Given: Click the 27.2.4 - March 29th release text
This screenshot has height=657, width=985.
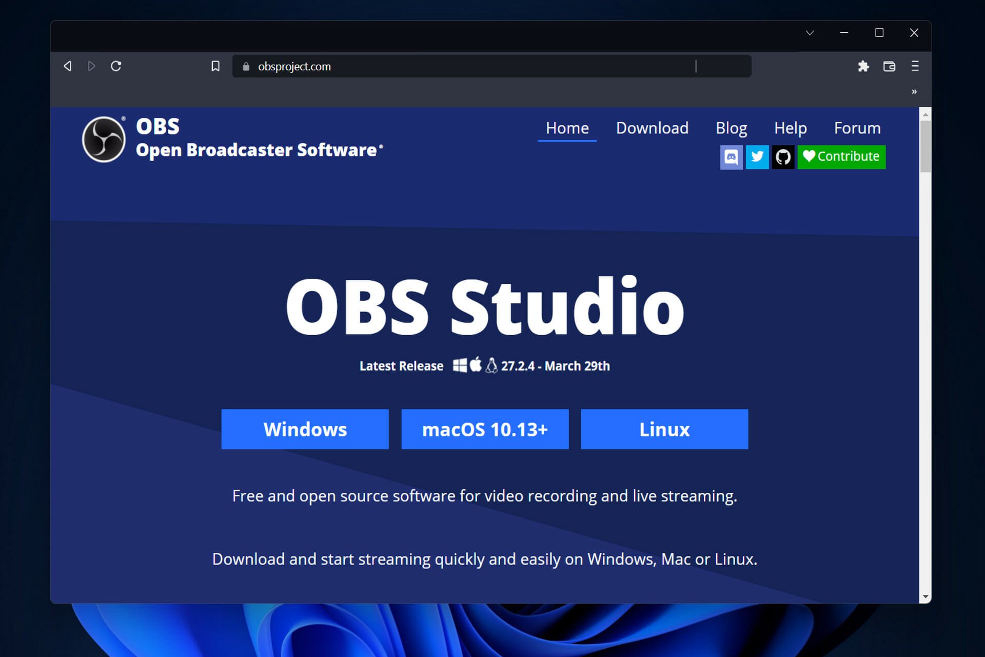Looking at the screenshot, I should 556,366.
